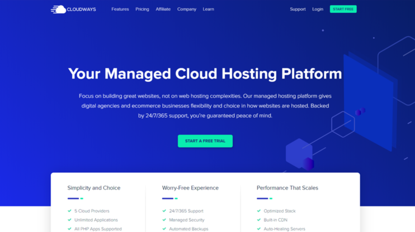This screenshot has height=232, width=415.
Task: Click the checkmark beside Optimized Stack
Action: [x=259, y=211]
